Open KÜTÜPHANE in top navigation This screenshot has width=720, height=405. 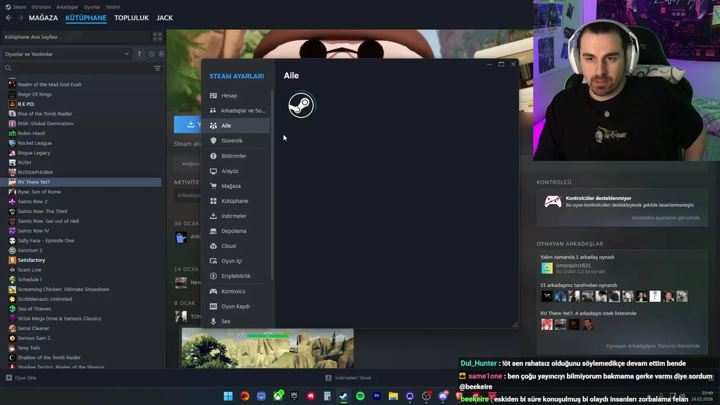(86, 18)
